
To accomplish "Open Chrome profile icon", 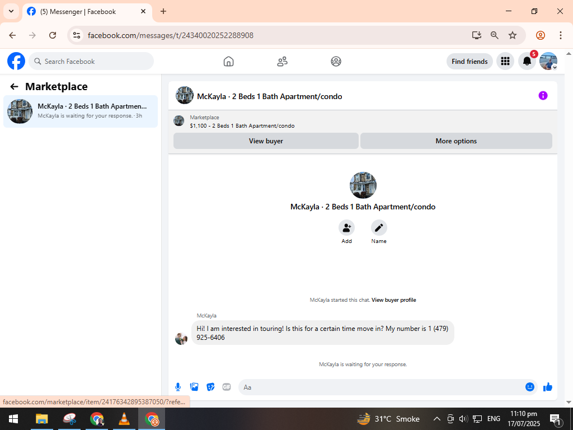I will 540,35.
